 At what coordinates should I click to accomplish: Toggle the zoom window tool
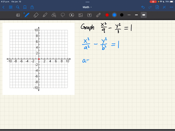pos(18,15)
